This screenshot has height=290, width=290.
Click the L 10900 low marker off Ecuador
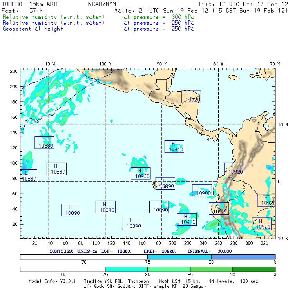[x=202, y=190]
